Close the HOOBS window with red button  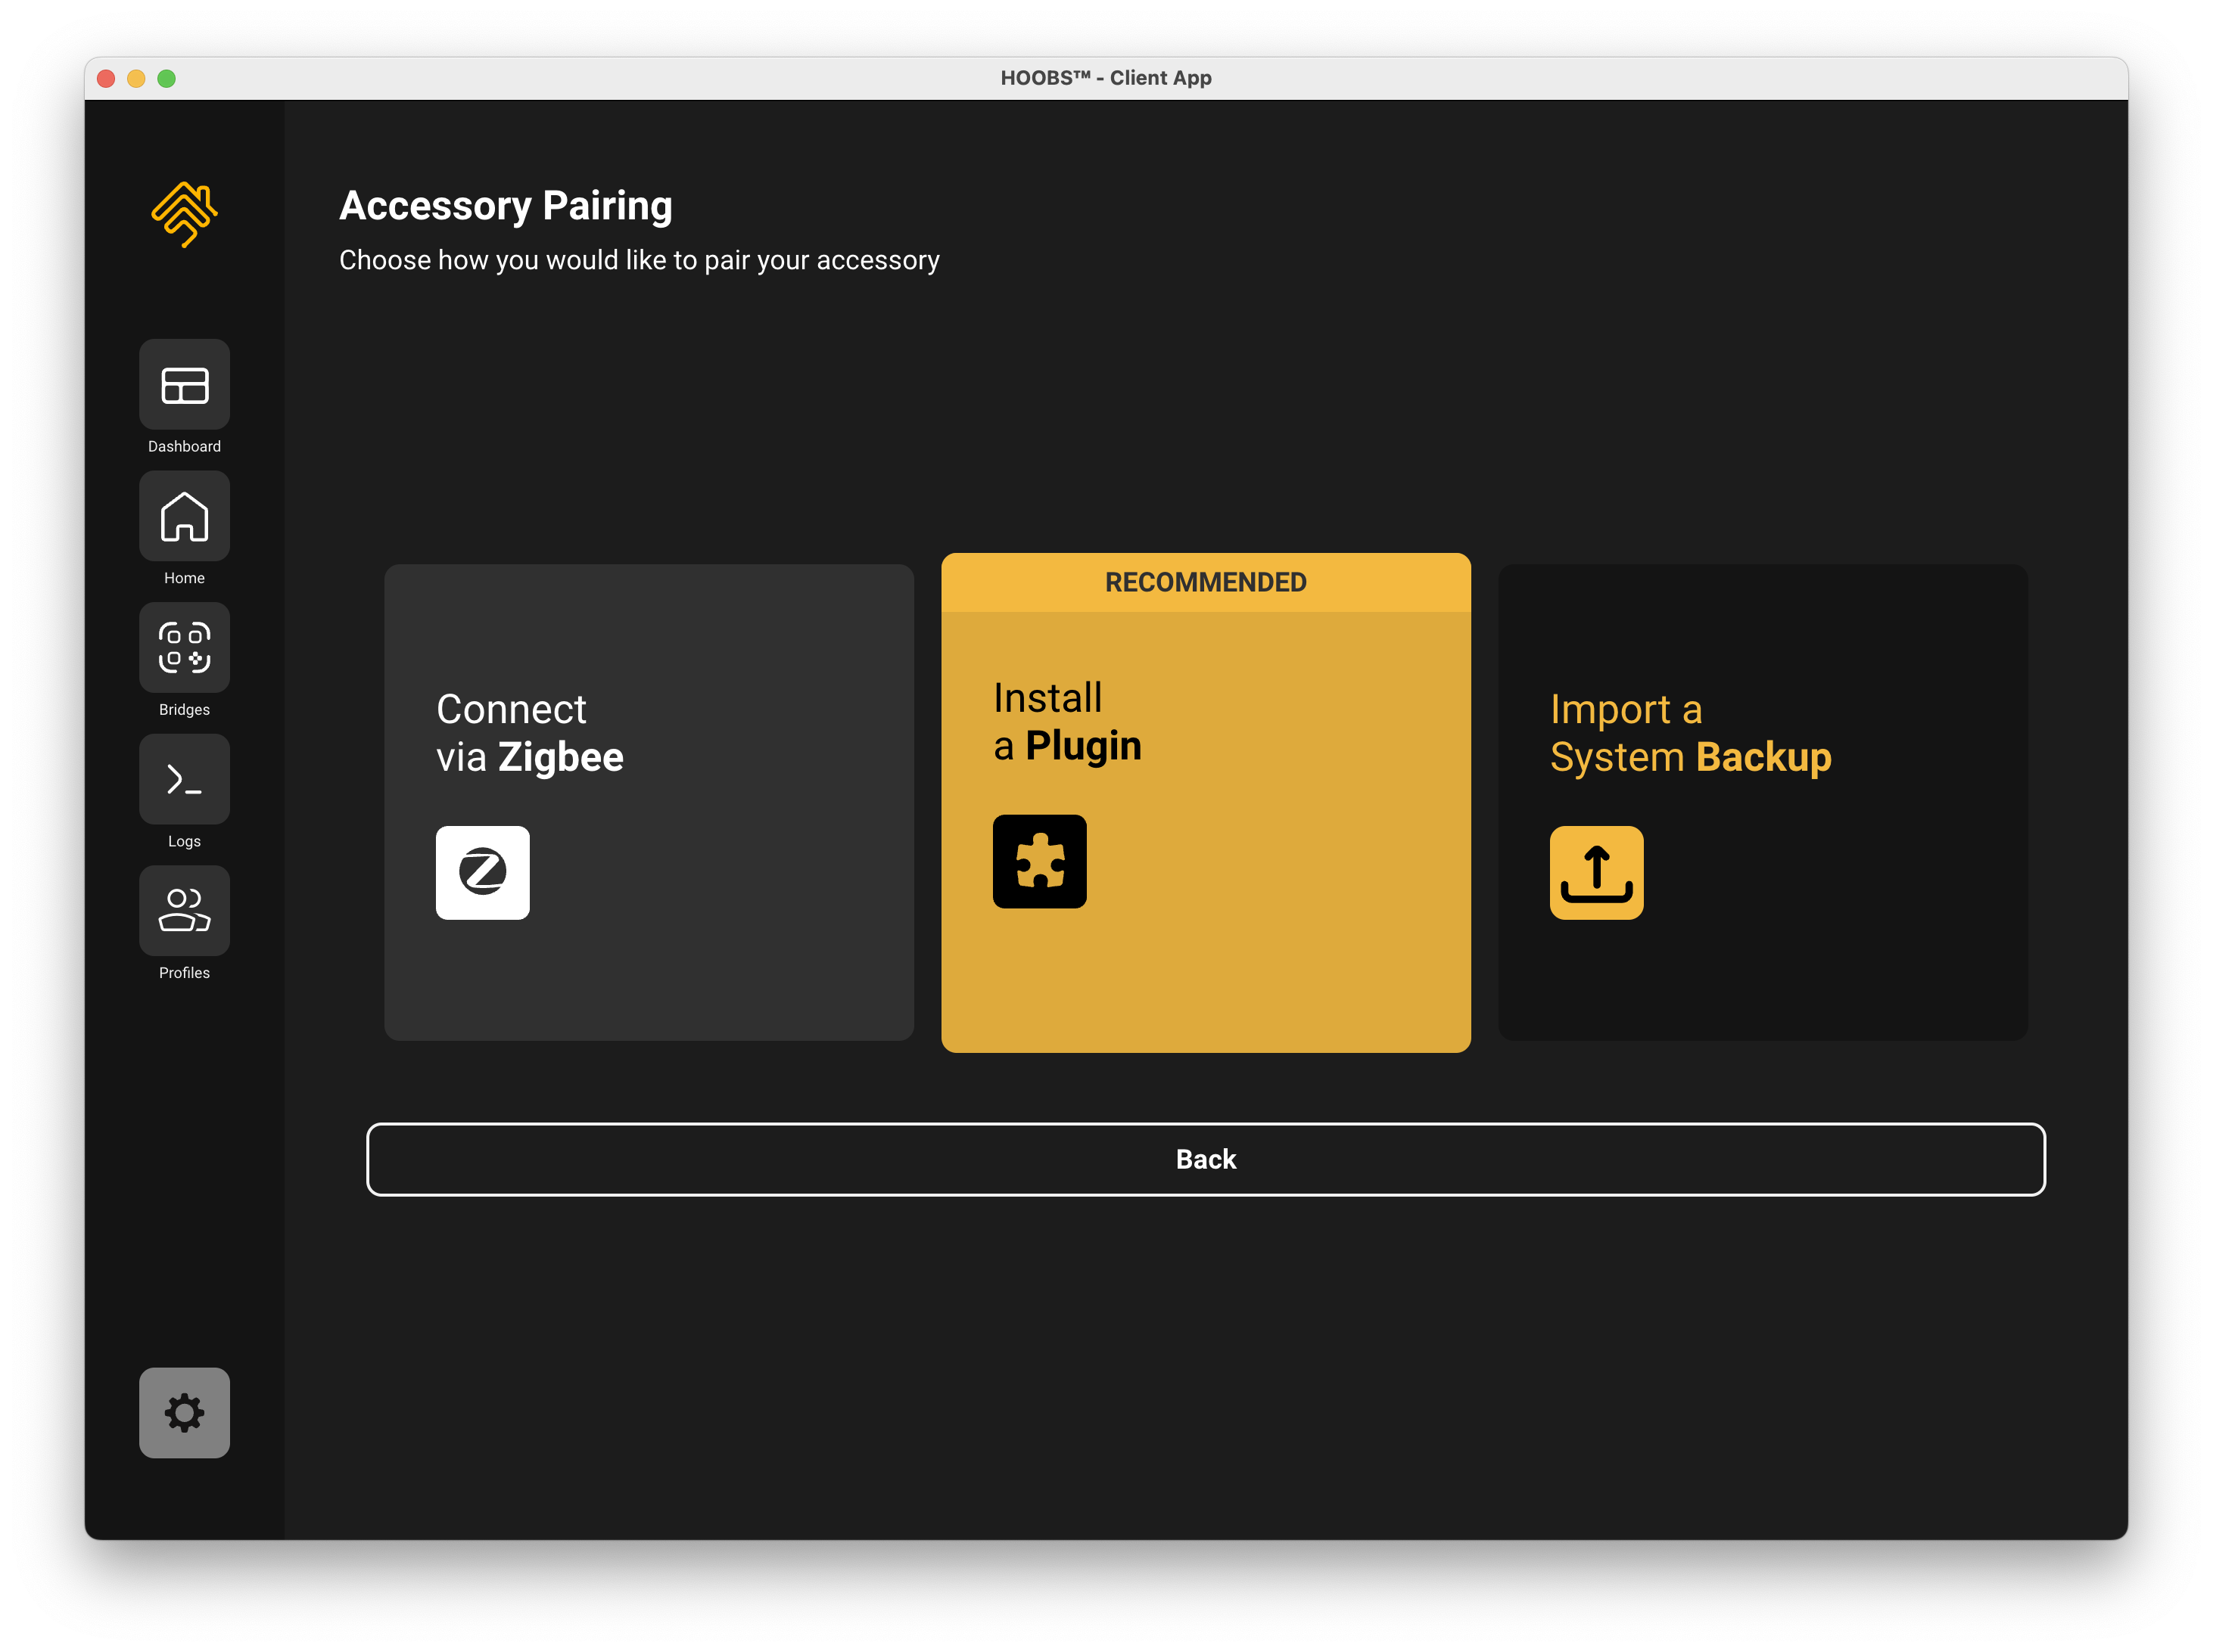[x=106, y=78]
